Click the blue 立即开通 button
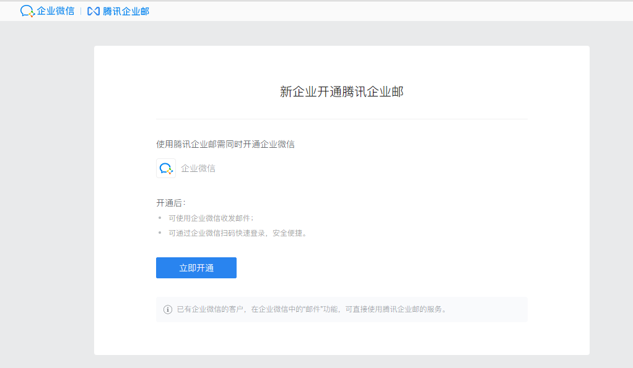Viewport: 633px width, 368px height. tap(196, 267)
